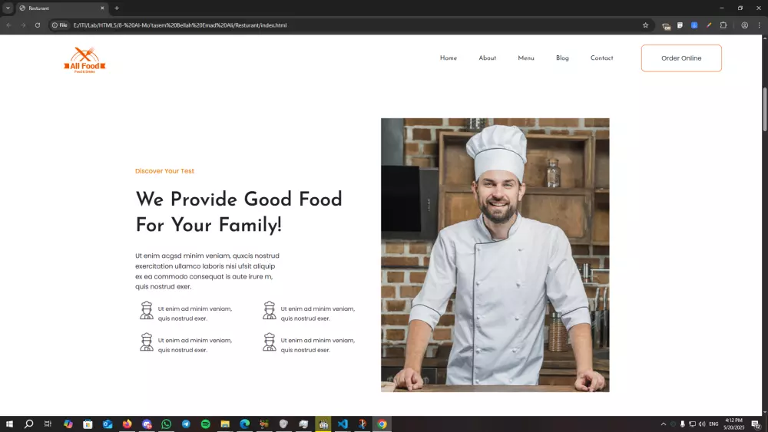Open Visual Studio Code from taskbar
This screenshot has height=432, width=768.
point(343,424)
